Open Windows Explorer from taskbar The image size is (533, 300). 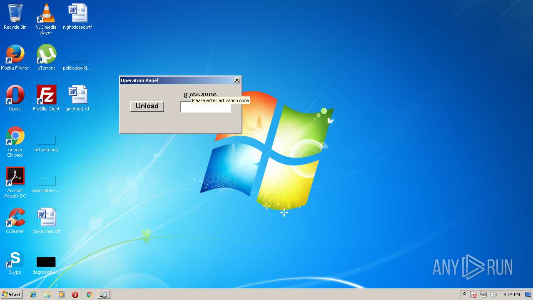(x=47, y=295)
